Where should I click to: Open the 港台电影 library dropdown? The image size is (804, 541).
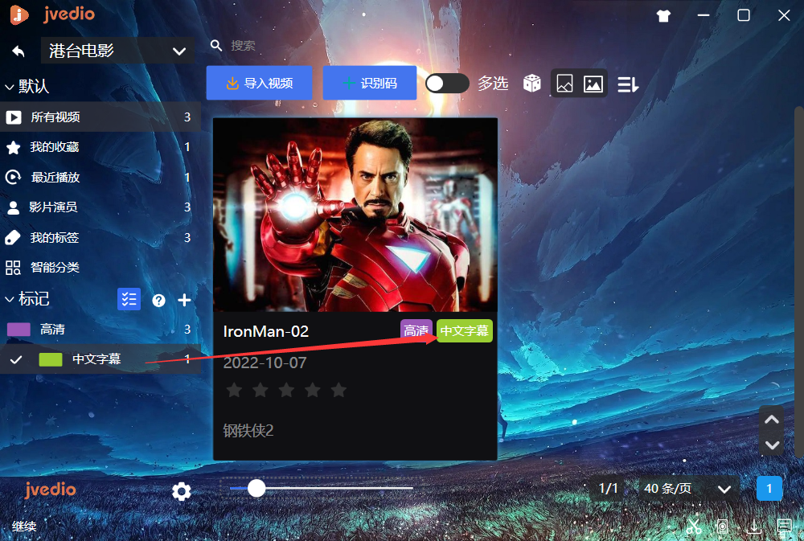[117, 51]
